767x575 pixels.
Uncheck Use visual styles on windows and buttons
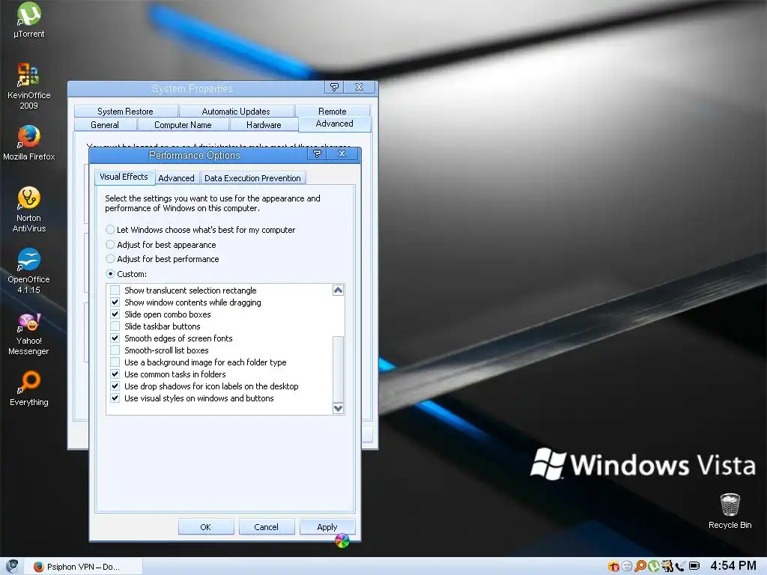tap(115, 398)
